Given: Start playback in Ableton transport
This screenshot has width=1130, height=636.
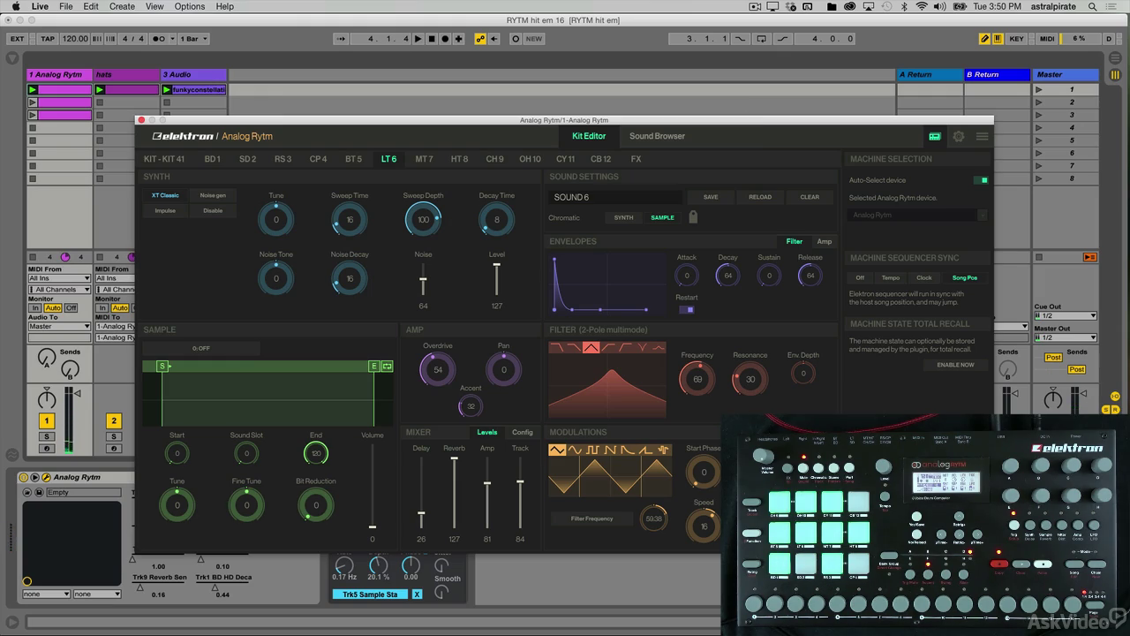Looking at the screenshot, I should [x=418, y=39].
